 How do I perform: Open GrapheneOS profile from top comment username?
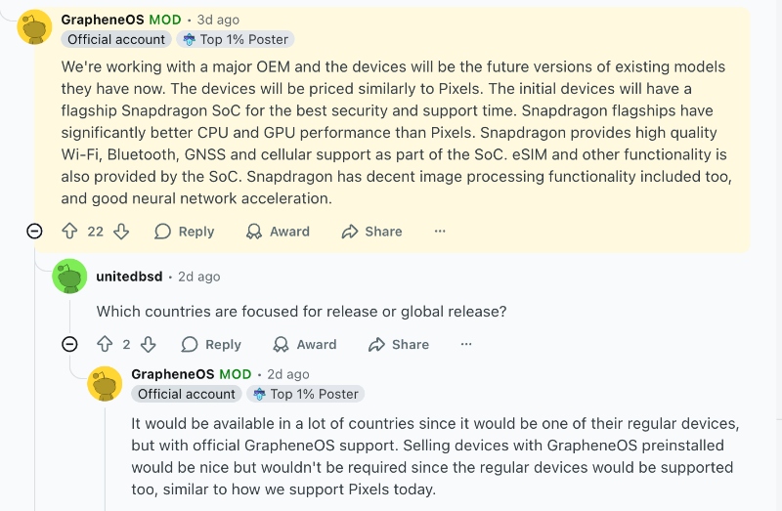(103, 20)
